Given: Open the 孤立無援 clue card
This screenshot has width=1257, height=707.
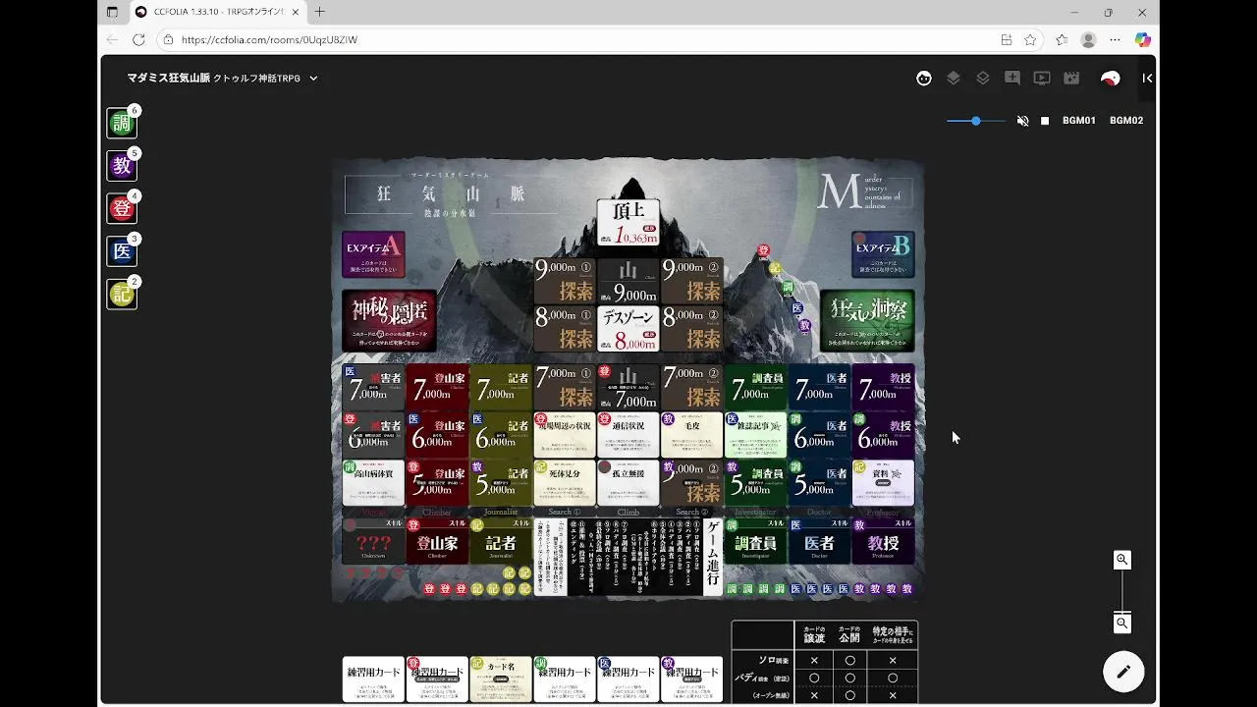Looking at the screenshot, I should 628,483.
